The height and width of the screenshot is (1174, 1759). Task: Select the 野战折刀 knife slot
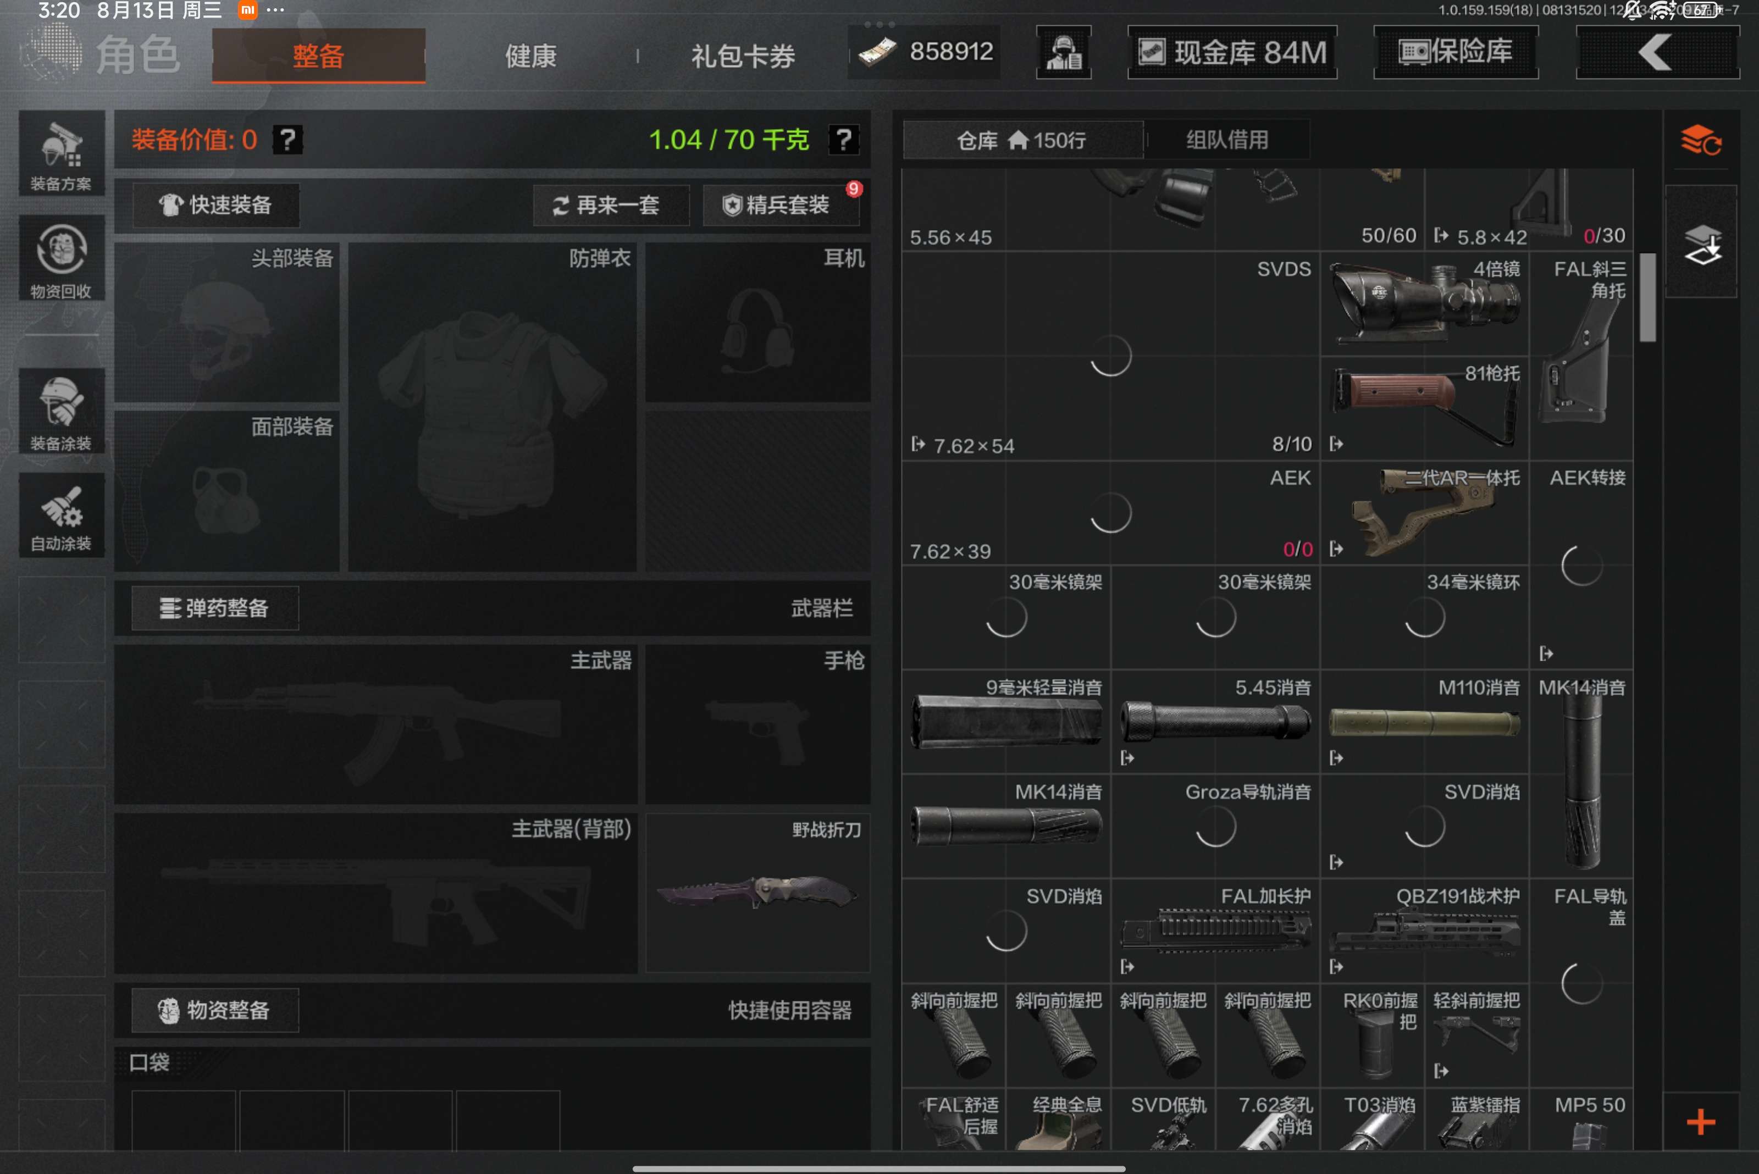(758, 893)
